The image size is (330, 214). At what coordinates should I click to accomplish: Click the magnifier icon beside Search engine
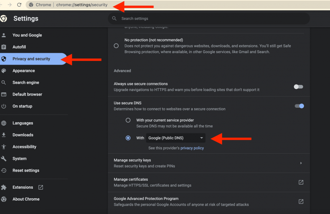click(3, 83)
